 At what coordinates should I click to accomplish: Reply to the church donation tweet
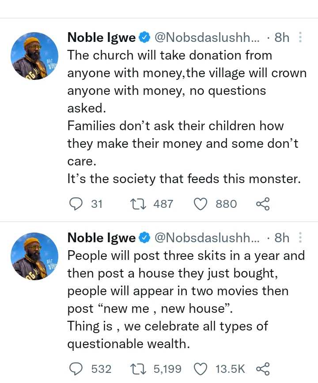77,204
